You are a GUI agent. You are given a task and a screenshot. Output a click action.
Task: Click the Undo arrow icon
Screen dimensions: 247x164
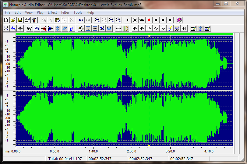pos(81,20)
